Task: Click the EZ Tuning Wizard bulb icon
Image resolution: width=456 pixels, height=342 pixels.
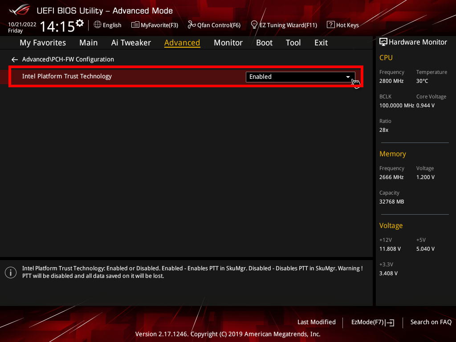Action: click(254, 25)
